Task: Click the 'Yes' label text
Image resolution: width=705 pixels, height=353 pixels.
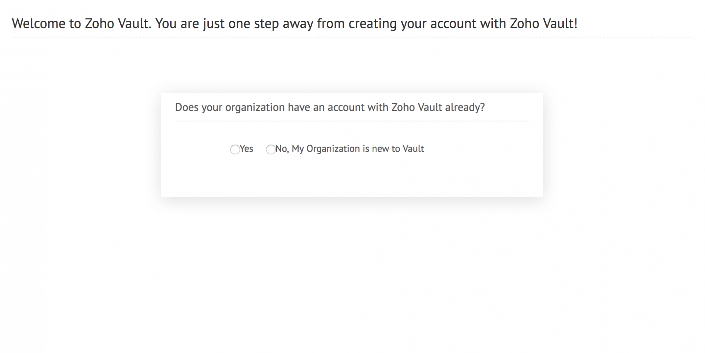Action: click(246, 149)
